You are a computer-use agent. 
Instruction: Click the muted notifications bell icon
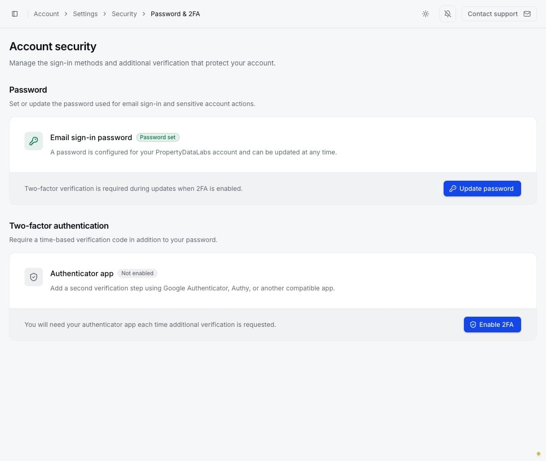pos(447,14)
